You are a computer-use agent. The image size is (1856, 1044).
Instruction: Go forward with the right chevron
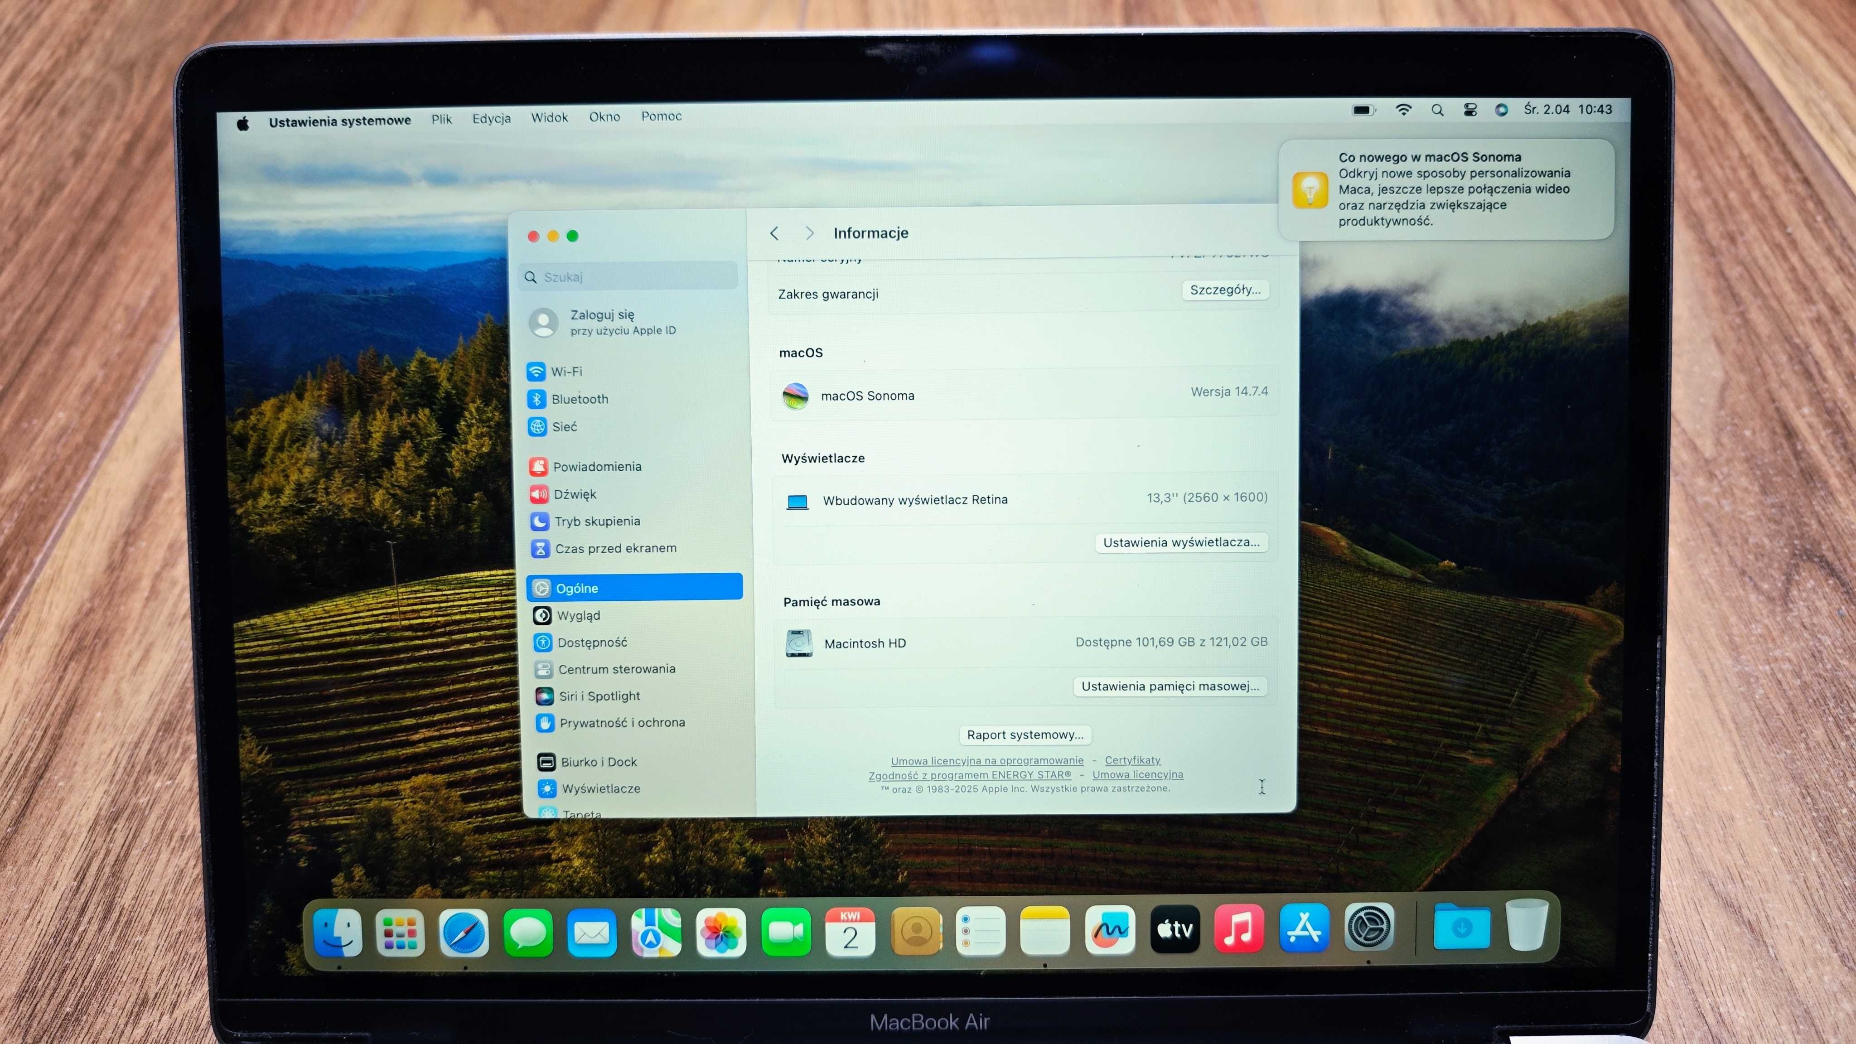tap(810, 233)
